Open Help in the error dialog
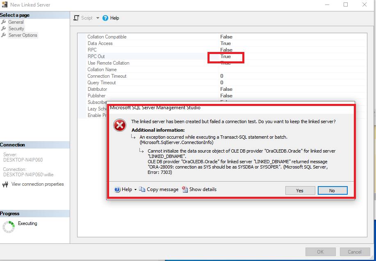376x261 pixels. tap(123, 189)
